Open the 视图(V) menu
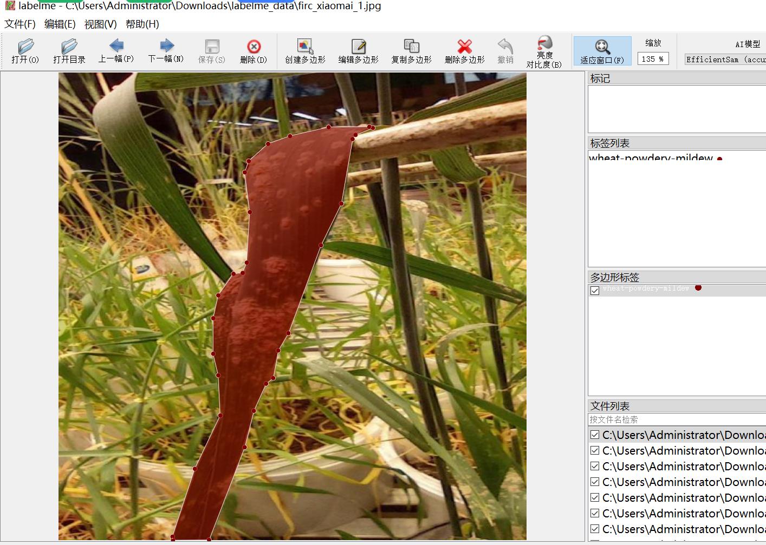Screen dimensions: 766x545 [100, 24]
